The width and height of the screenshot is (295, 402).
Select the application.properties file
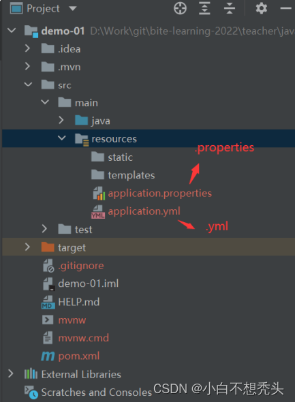pos(159,194)
